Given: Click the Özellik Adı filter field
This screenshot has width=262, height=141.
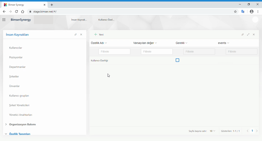Looking at the screenshot, I should (114, 52).
